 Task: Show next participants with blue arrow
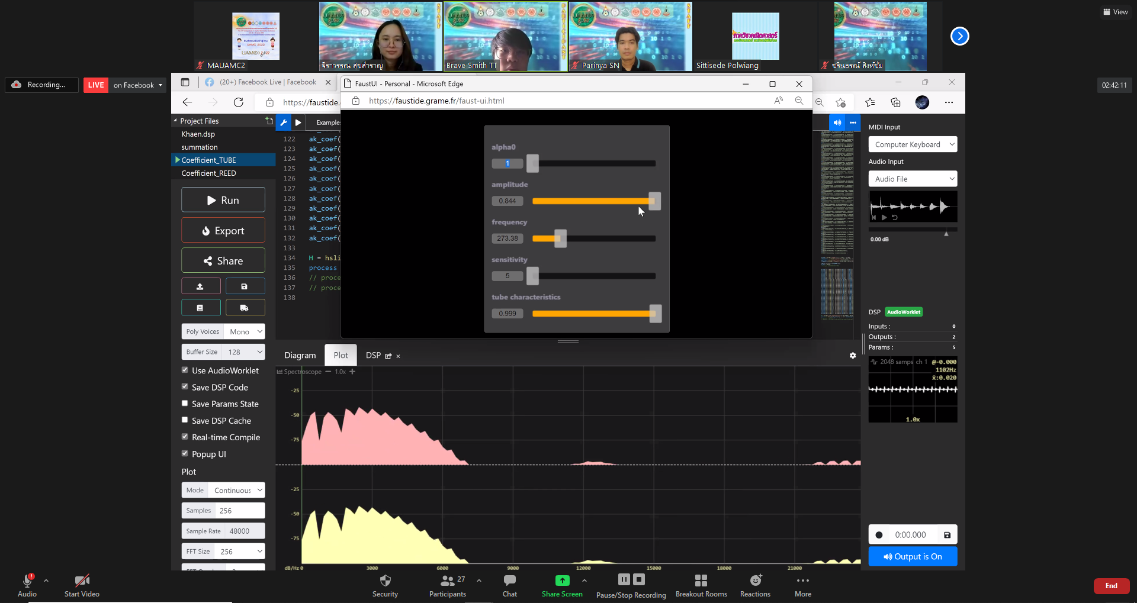(959, 36)
